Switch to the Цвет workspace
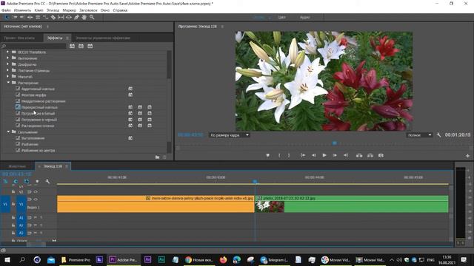 pyautogui.click(x=281, y=18)
